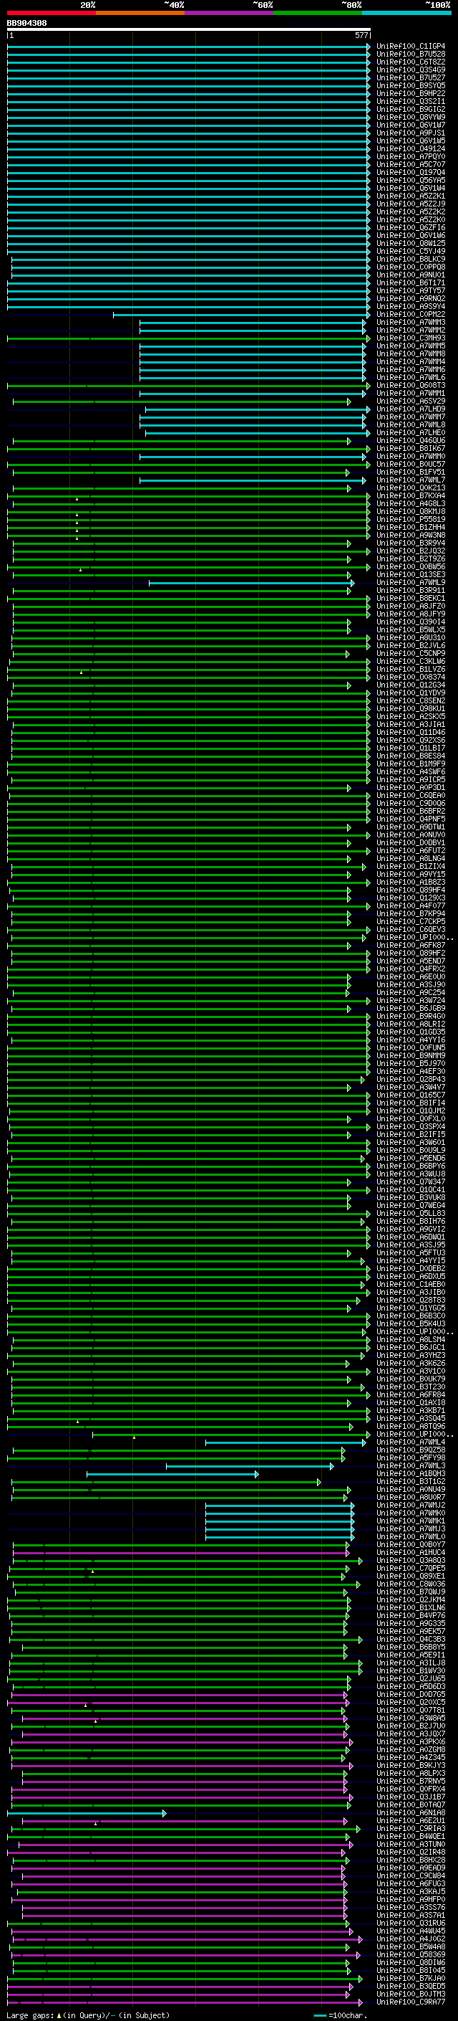Open hit UniRef100_B9SYQ5
This screenshot has width=458, height=2021.
(411, 85)
